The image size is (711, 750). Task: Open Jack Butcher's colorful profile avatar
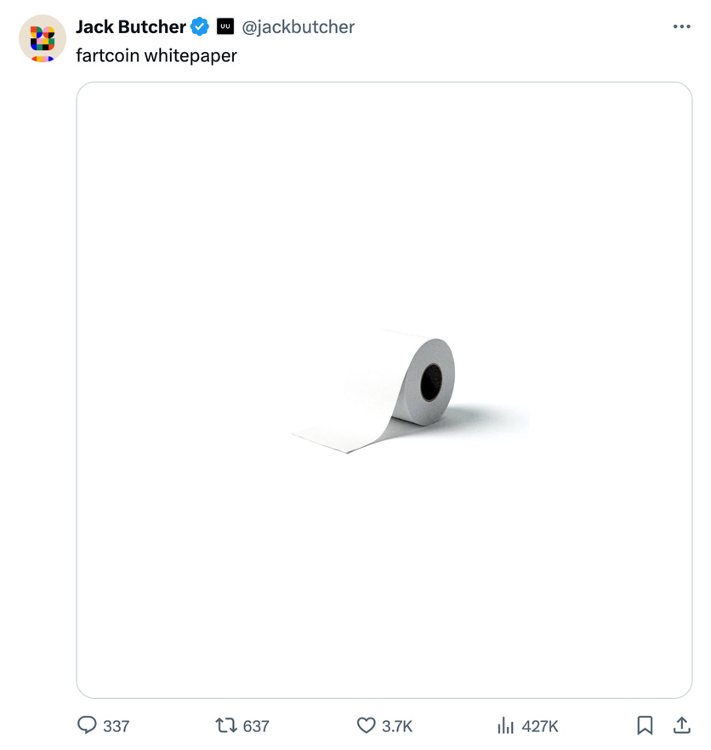click(43, 38)
